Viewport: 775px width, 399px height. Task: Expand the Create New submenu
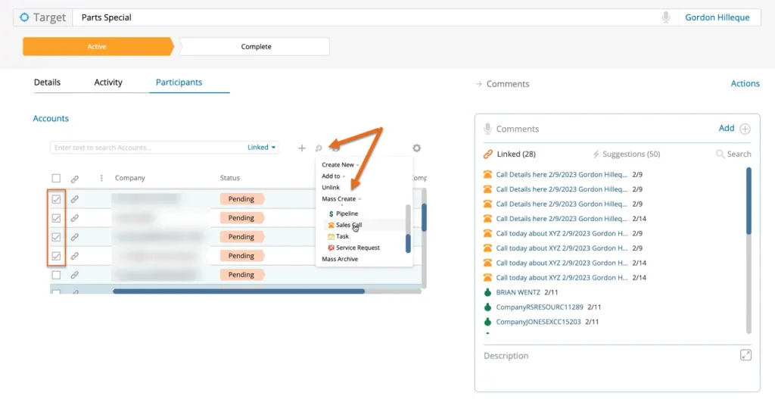click(339, 165)
